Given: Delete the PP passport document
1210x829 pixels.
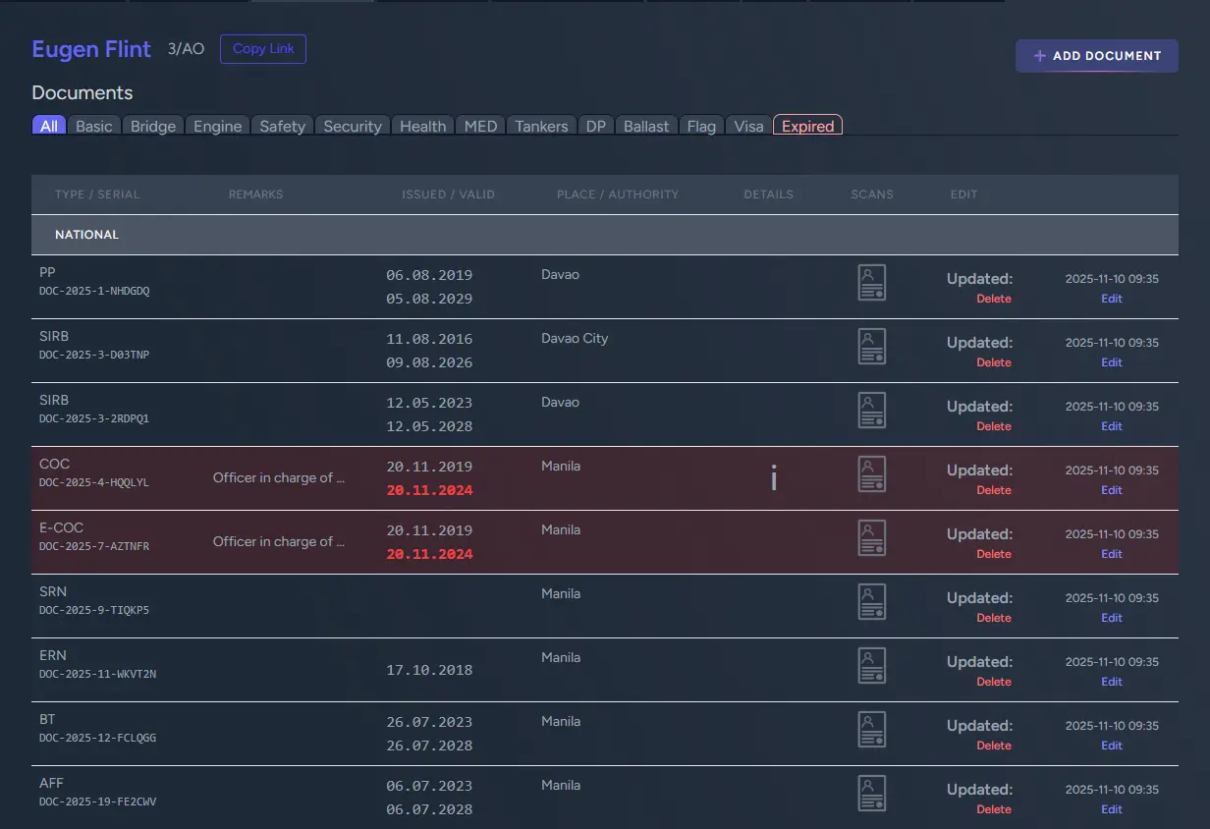Looking at the screenshot, I should (993, 299).
